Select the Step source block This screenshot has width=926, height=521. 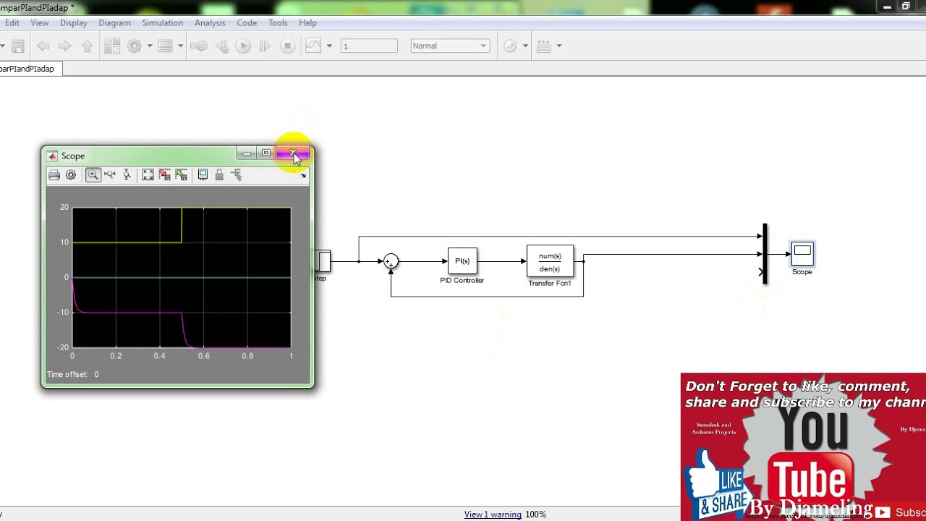(323, 261)
